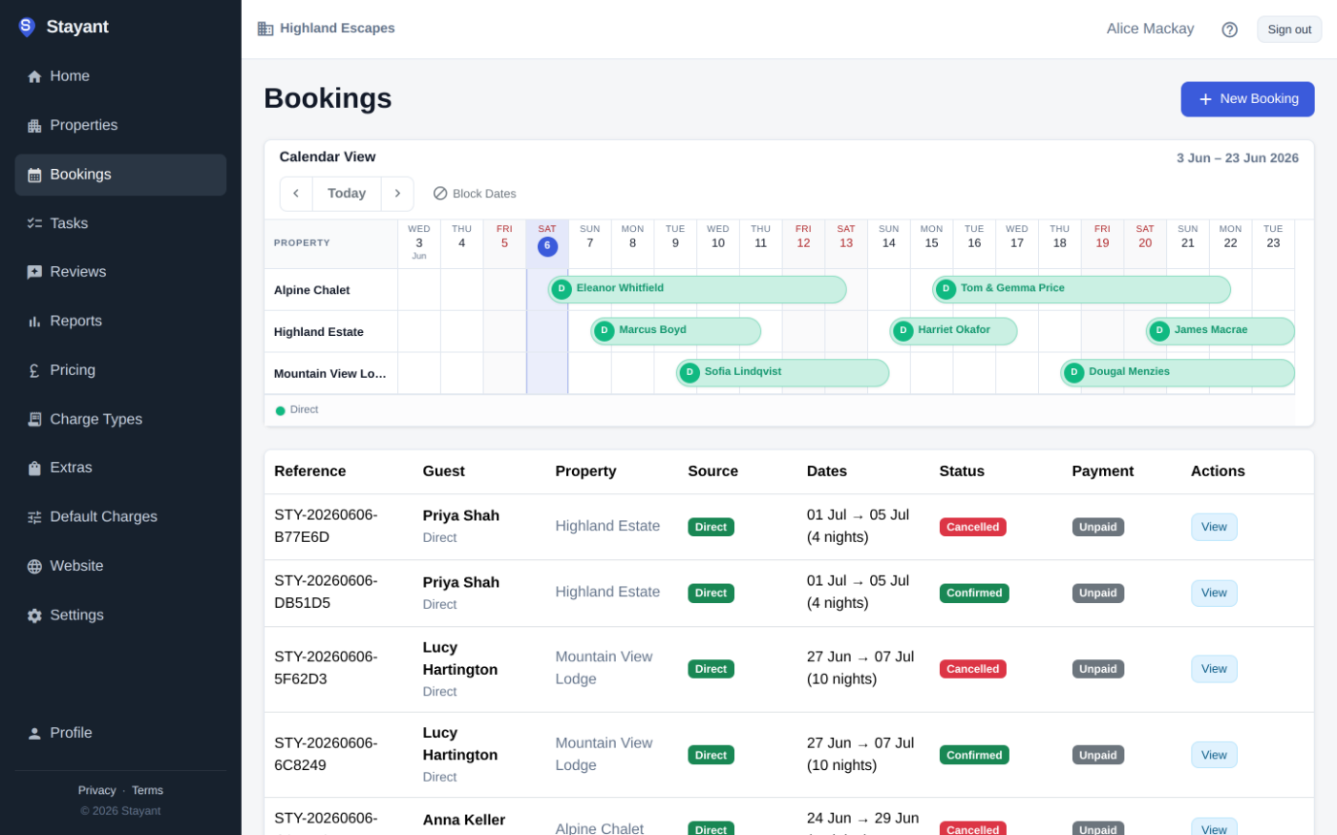Click Dougal Menzies' D source badge
Image resolution: width=1337 pixels, height=835 pixels.
1073,373
